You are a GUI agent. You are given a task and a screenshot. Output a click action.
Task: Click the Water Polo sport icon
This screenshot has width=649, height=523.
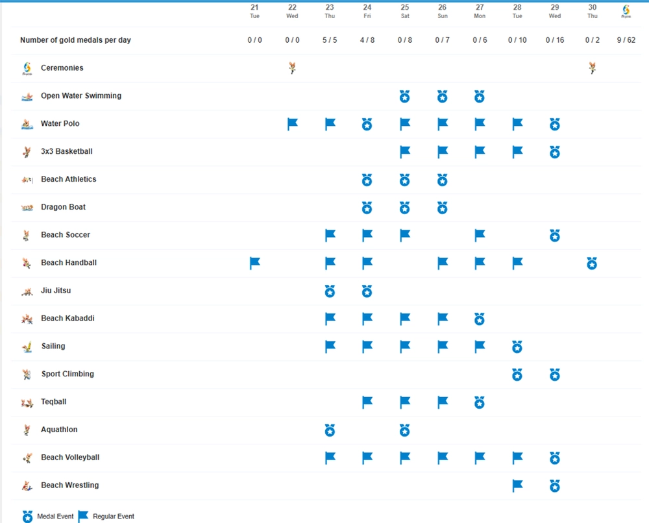(27, 124)
